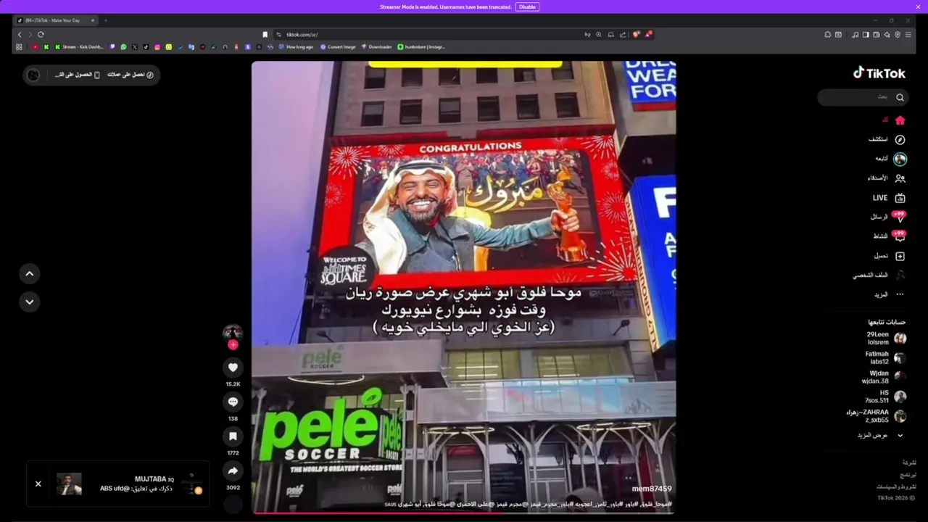This screenshot has width=928, height=522.
Task: Open the media music-note control in toolbar
Action: [x=855, y=34]
